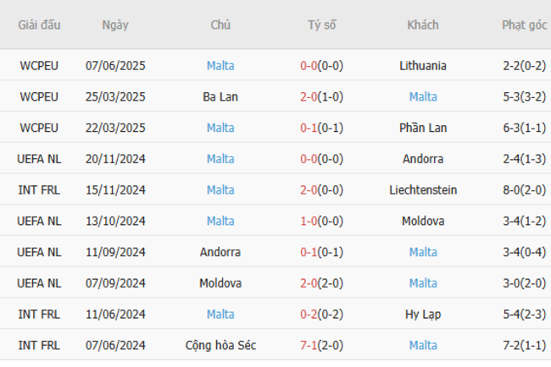This screenshot has width=551, height=367.
Task: Click Andorra in the 20/11/2024 row
Action: tap(423, 158)
